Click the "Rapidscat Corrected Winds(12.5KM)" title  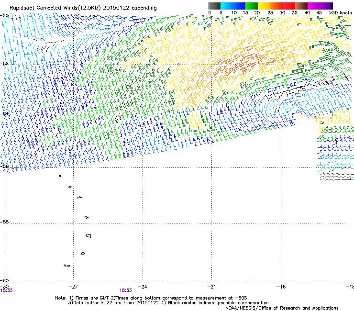(55, 8)
